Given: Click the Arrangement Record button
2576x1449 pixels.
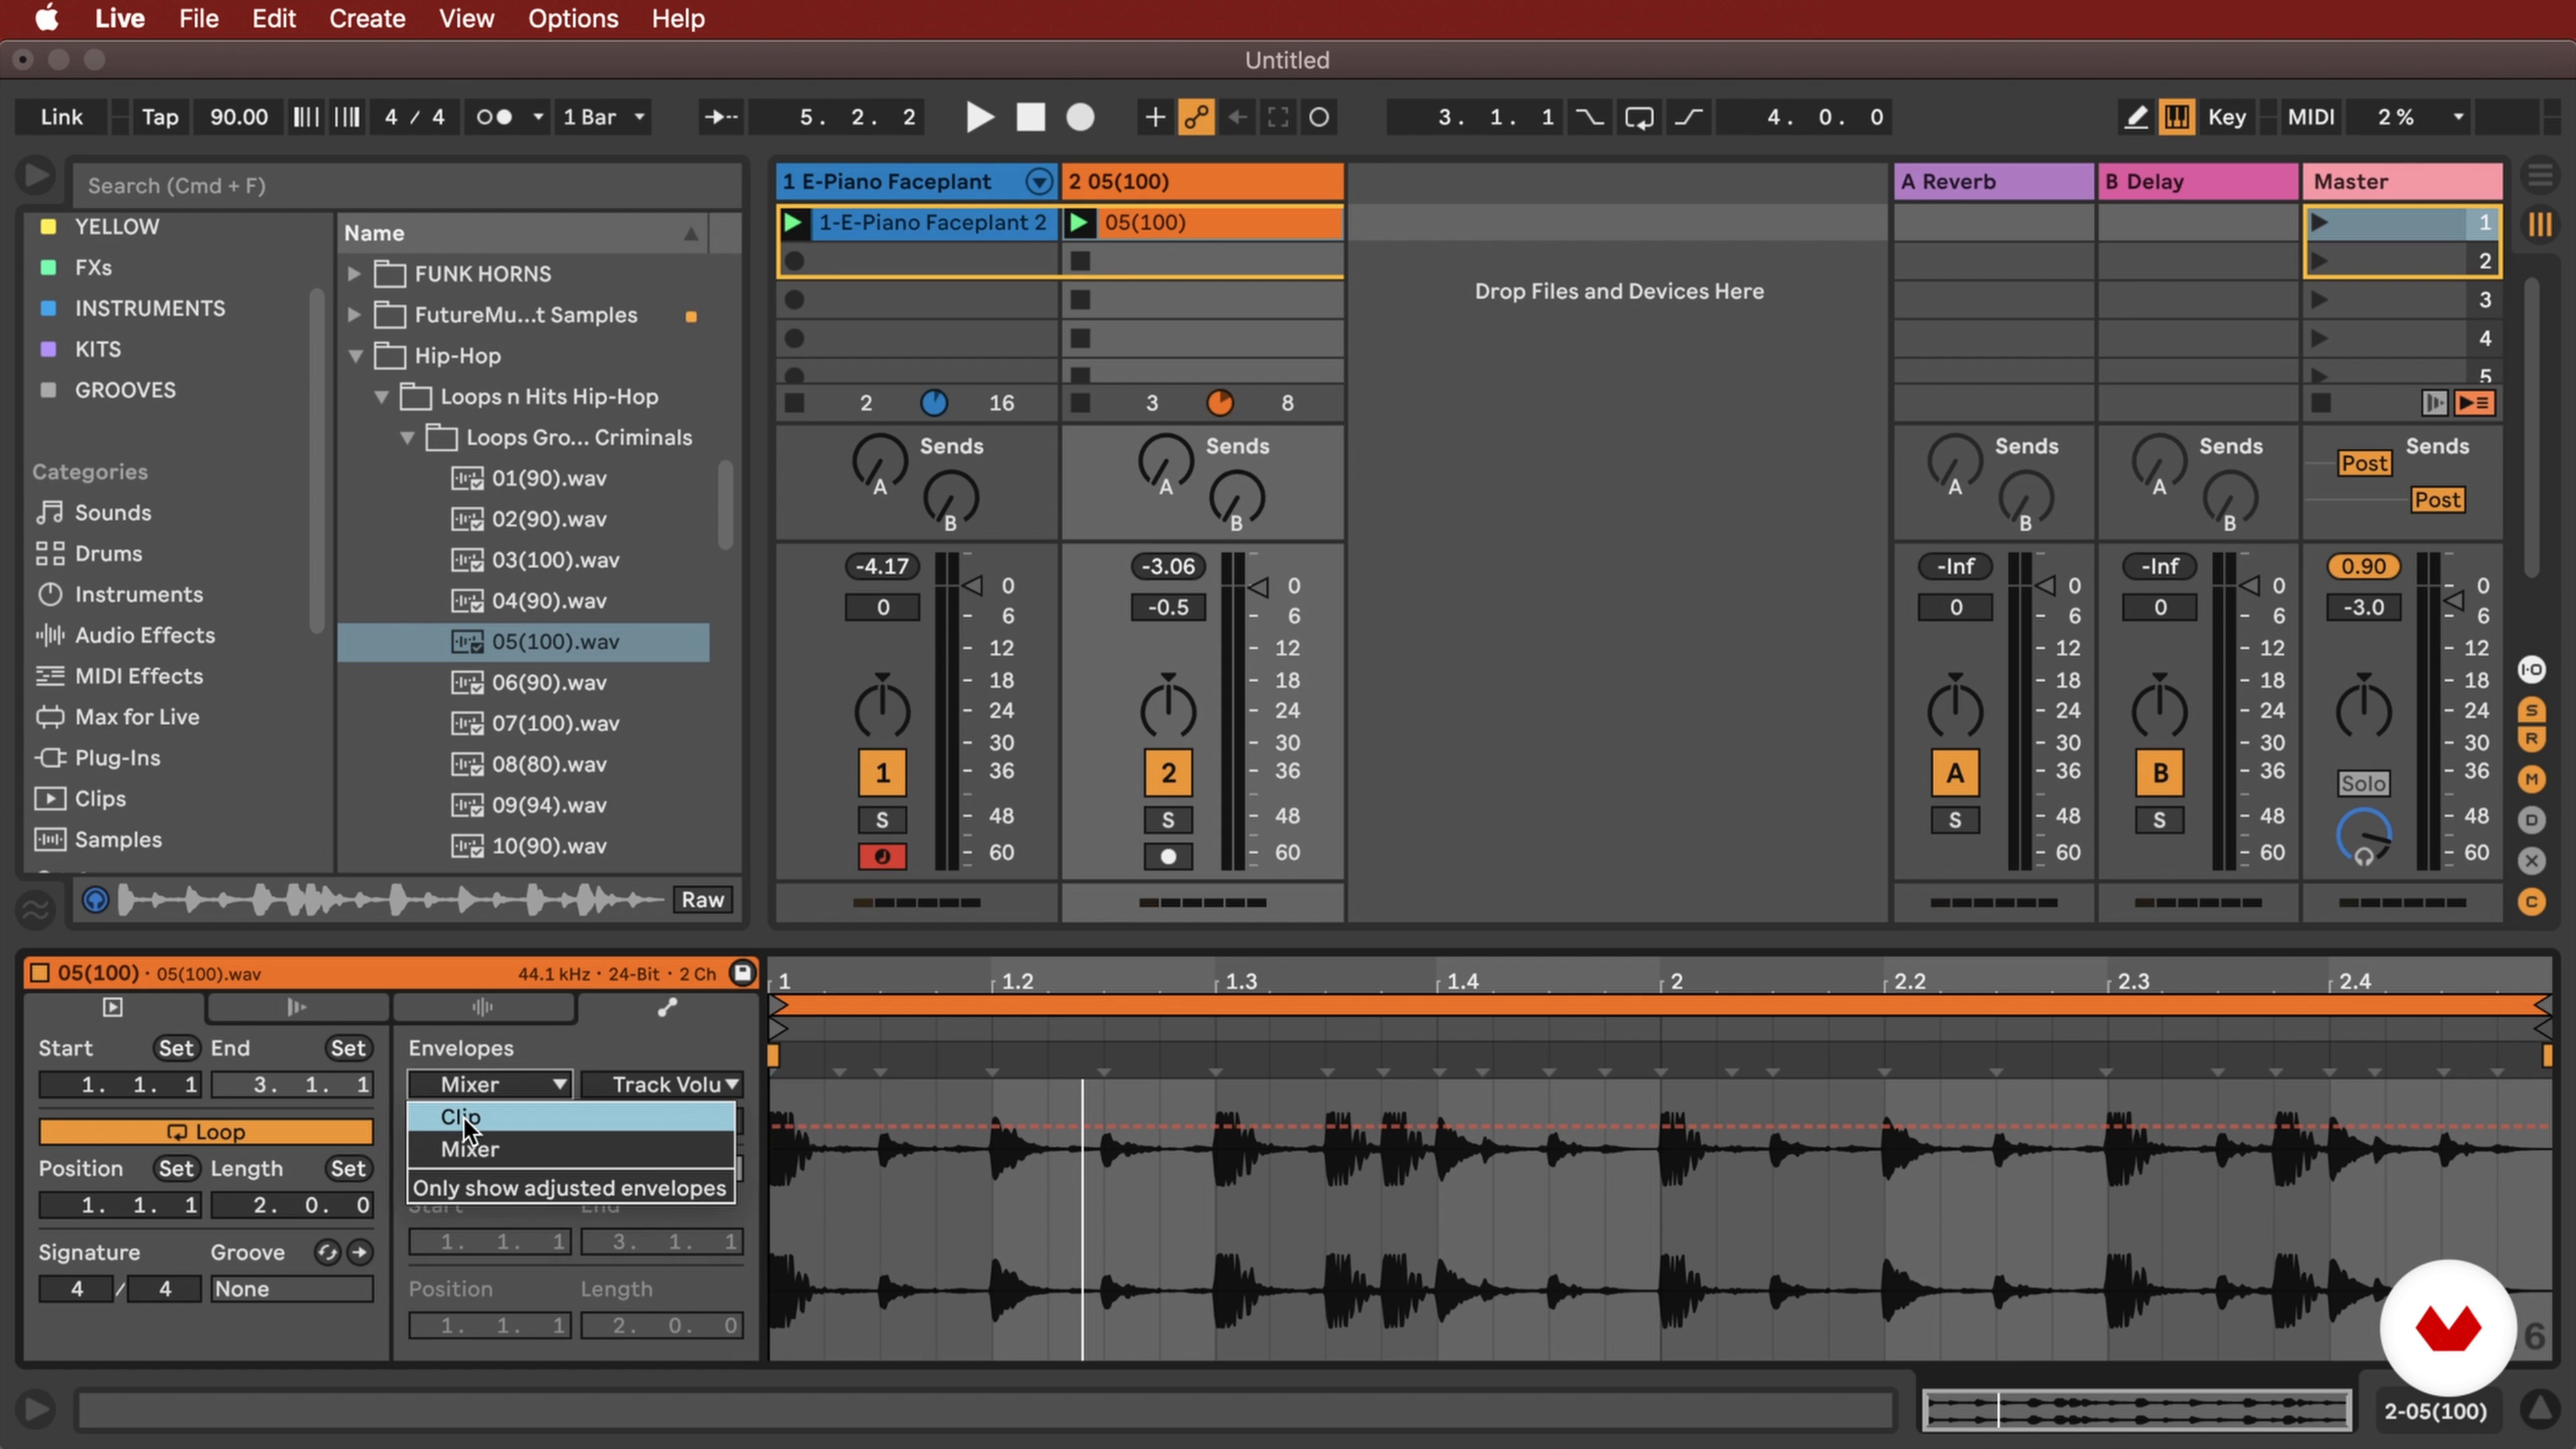Looking at the screenshot, I should [1080, 117].
